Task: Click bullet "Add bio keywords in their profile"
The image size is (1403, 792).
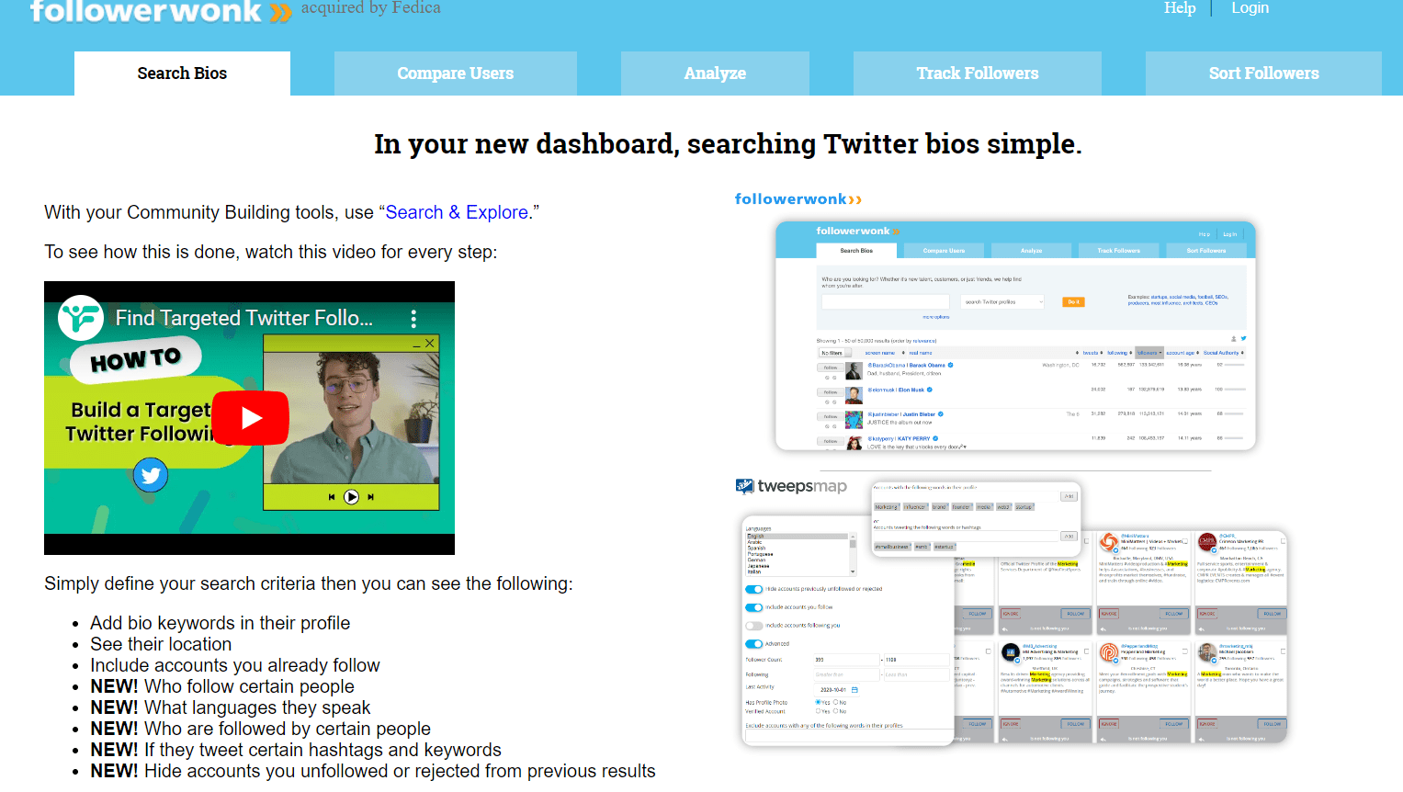Action: (220, 623)
